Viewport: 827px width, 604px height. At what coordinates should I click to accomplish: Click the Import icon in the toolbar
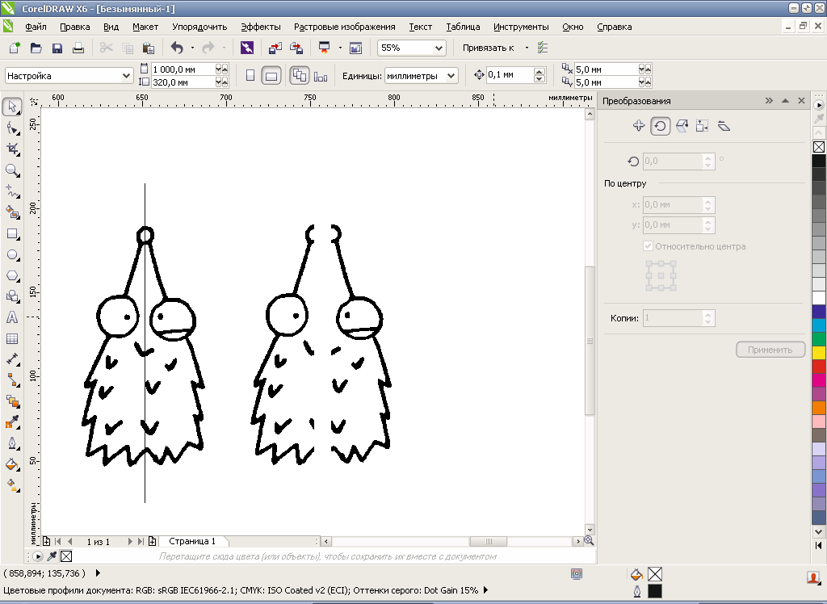275,48
